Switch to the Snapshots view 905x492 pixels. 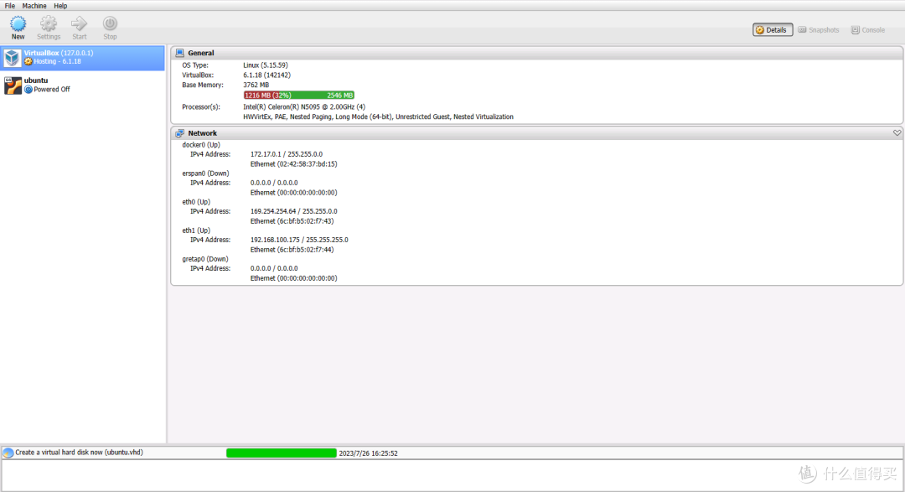click(819, 29)
